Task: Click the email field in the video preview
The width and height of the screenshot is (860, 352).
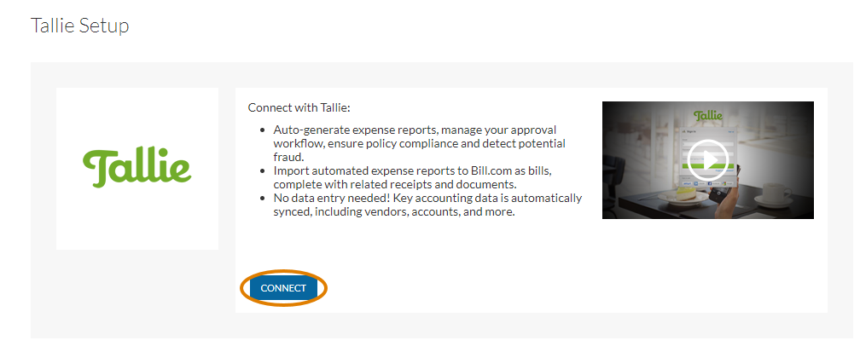Action: click(708, 144)
